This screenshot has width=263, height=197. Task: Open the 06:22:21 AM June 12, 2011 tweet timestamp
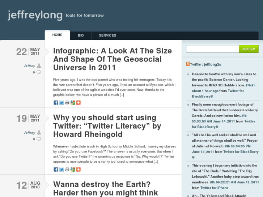[x=238, y=182]
